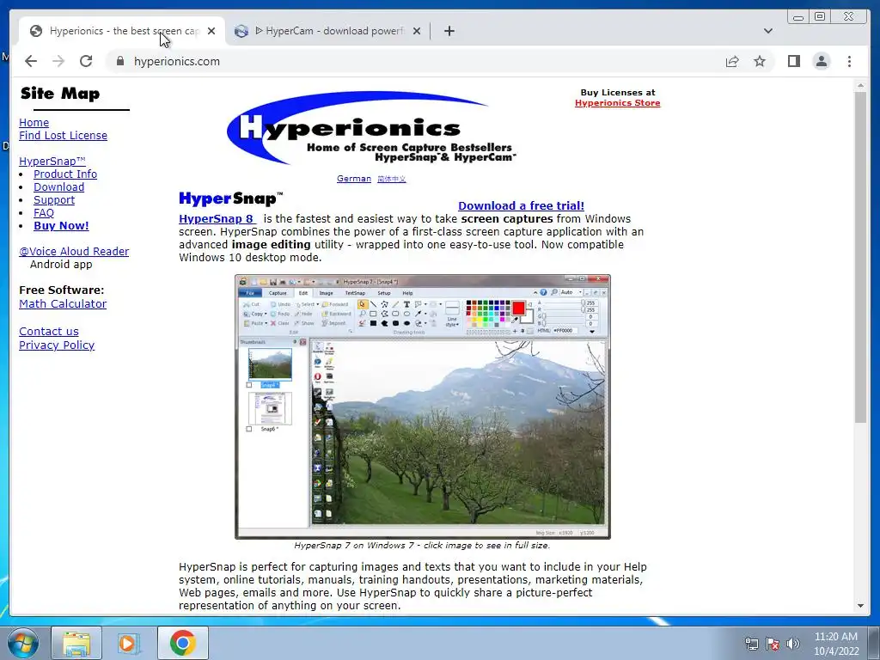The height and width of the screenshot is (660, 880).
Task: Open the Chrome three-dot menu
Action: click(849, 61)
